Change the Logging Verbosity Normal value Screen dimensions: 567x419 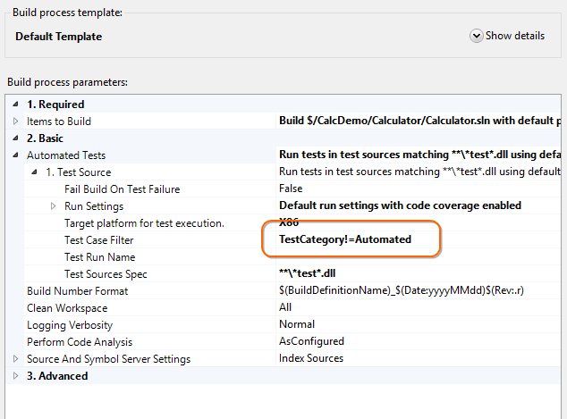coord(297,325)
